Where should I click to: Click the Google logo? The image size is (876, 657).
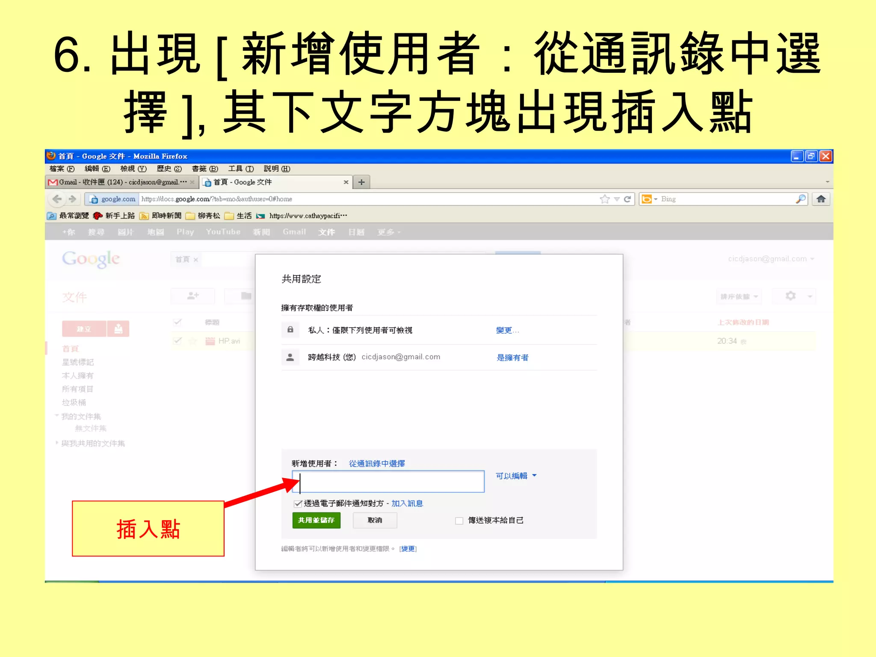tap(91, 259)
